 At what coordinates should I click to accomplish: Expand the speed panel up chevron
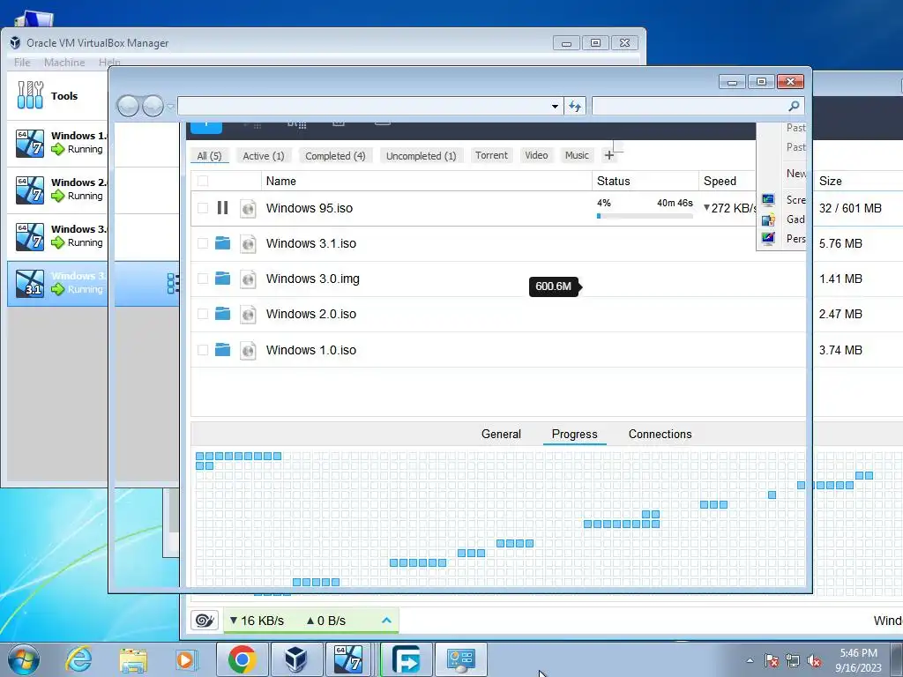point(386,620)
